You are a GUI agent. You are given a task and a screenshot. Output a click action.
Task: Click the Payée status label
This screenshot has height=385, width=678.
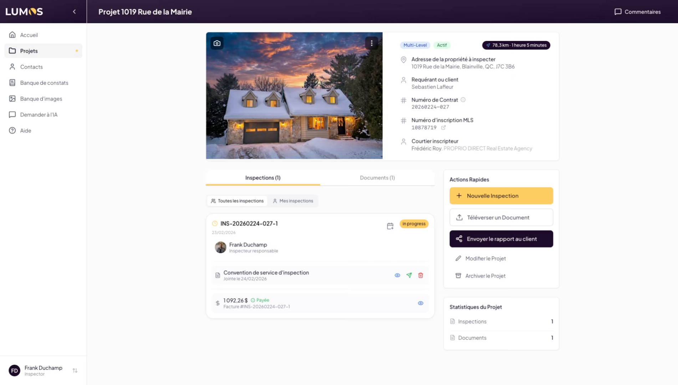click(260, 300)
